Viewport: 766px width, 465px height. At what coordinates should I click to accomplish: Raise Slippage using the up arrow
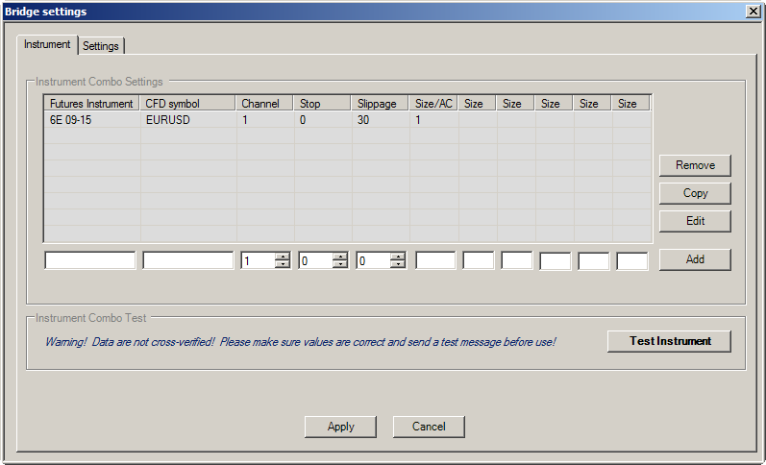coord(397,257)
